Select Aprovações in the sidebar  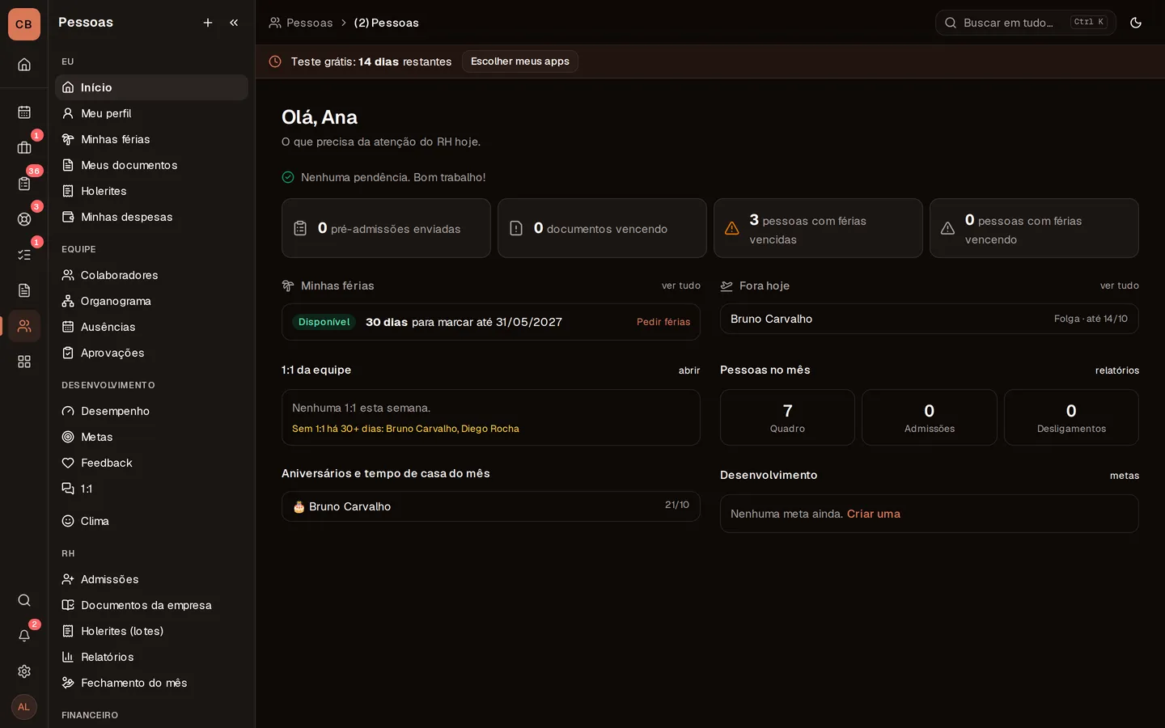(151, 353)
